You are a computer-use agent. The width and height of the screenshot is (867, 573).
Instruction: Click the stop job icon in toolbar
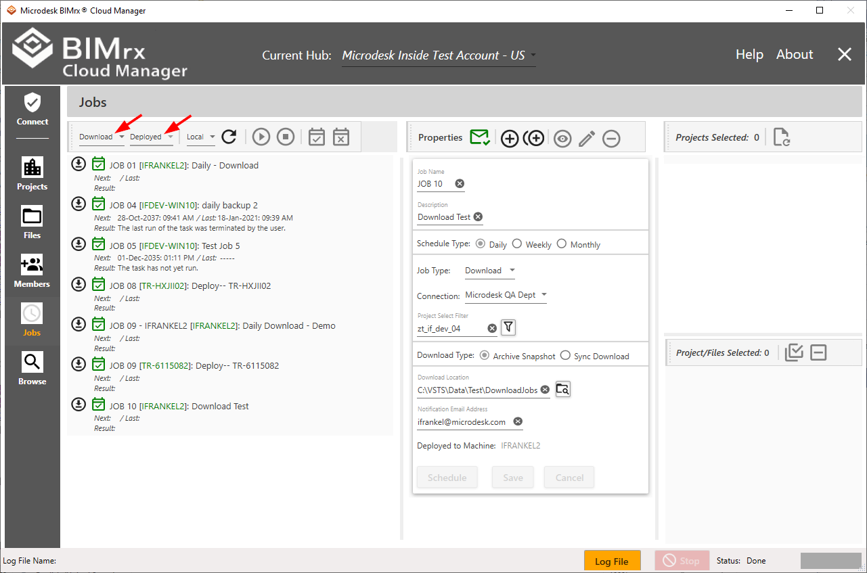[x=286, y=137]
